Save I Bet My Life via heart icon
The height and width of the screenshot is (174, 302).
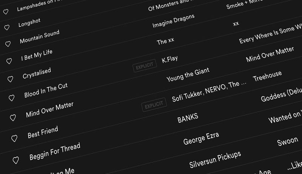9,61
